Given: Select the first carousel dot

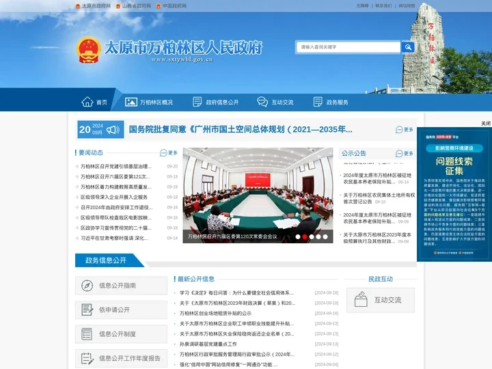Looking at the screenshot, I should tap(298, 237).
